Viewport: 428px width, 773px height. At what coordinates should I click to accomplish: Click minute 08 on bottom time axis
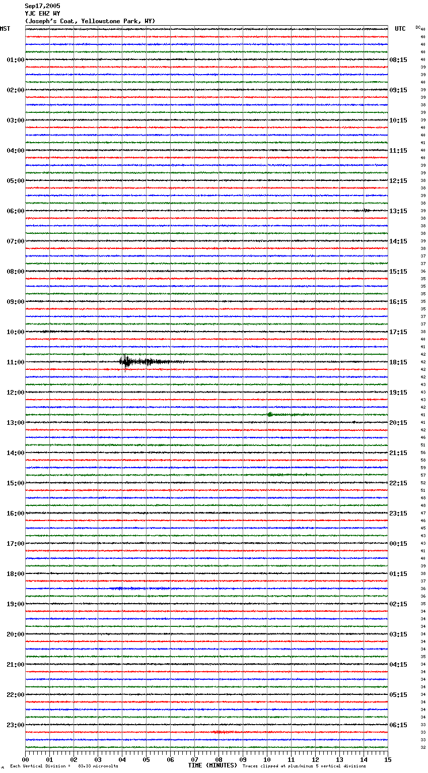[x=219, y=759]
